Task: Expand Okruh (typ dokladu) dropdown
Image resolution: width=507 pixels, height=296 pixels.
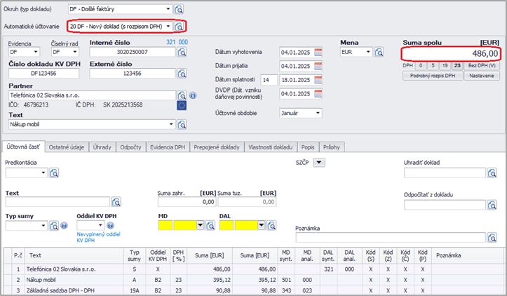Action: [x=168, y=9]
